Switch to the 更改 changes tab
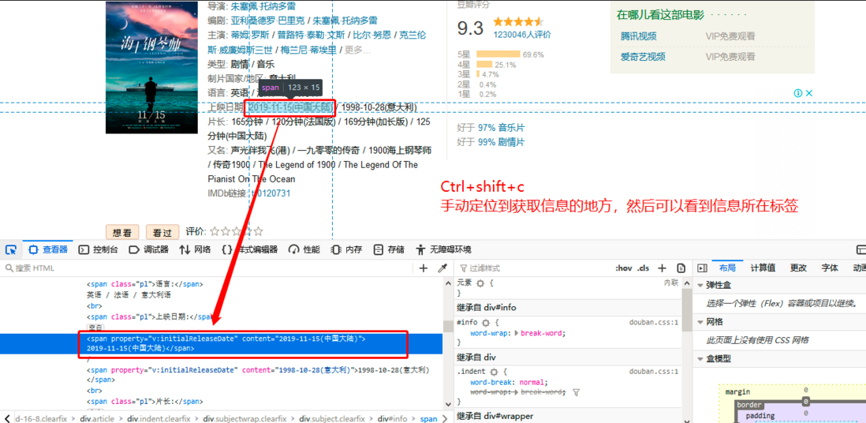Image resolution: width=866 pixels, height=423 pixels. coord(798,268)
